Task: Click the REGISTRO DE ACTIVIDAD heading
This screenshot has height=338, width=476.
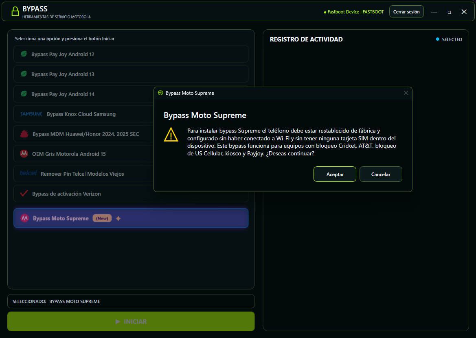Action: [x=306, y=39]
